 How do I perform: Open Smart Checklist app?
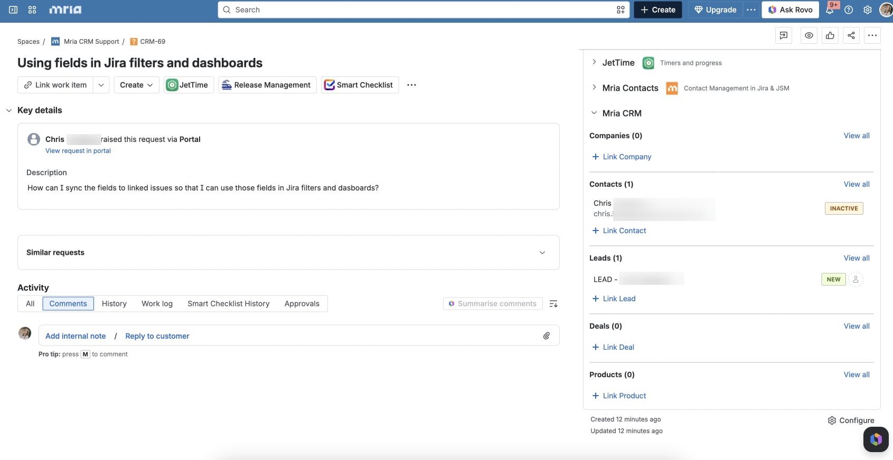click(x=360, y=85)
